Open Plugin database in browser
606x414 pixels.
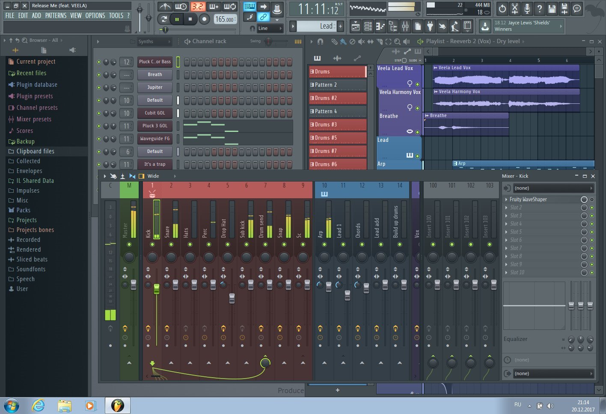(37, 85)
